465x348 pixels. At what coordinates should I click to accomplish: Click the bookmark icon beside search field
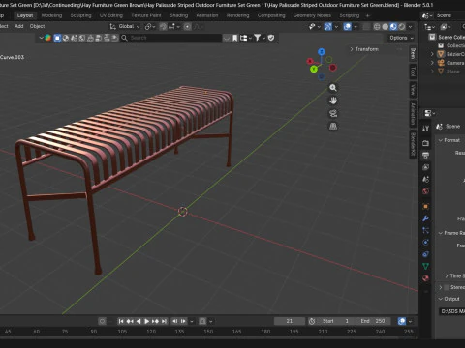pyautogui.click(x=235, y=38)
